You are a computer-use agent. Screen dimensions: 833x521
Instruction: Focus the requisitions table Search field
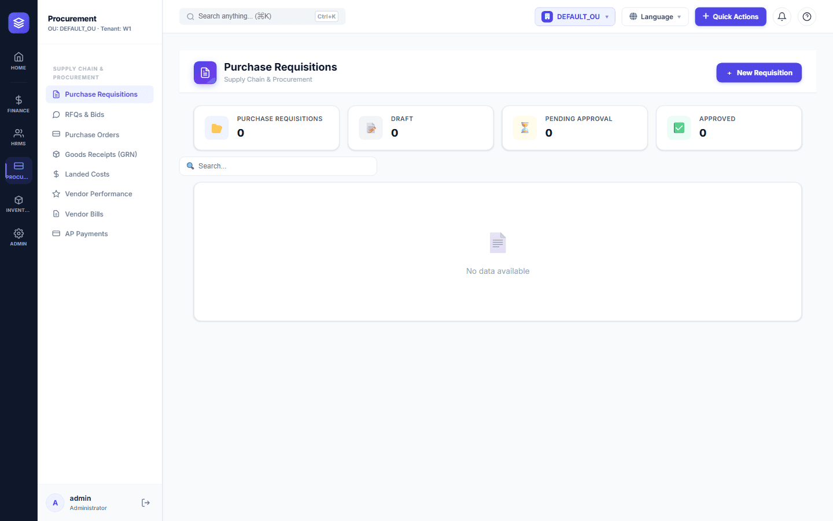tap(278, 166)
